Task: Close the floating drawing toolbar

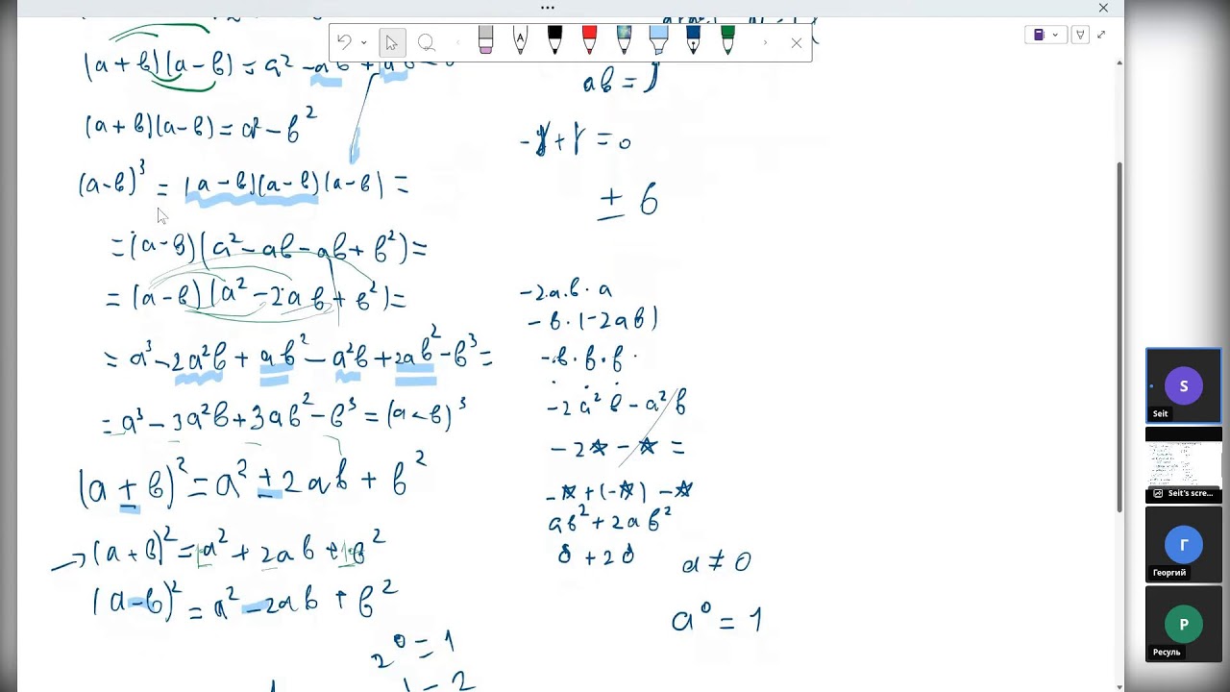Action: point(796,42)
